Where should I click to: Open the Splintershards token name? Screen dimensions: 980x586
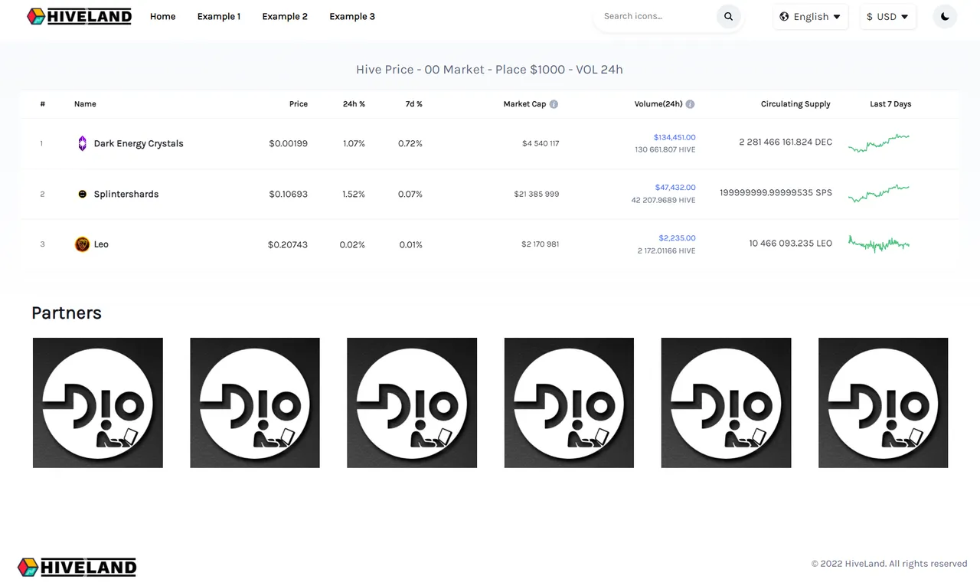(126, 194)
